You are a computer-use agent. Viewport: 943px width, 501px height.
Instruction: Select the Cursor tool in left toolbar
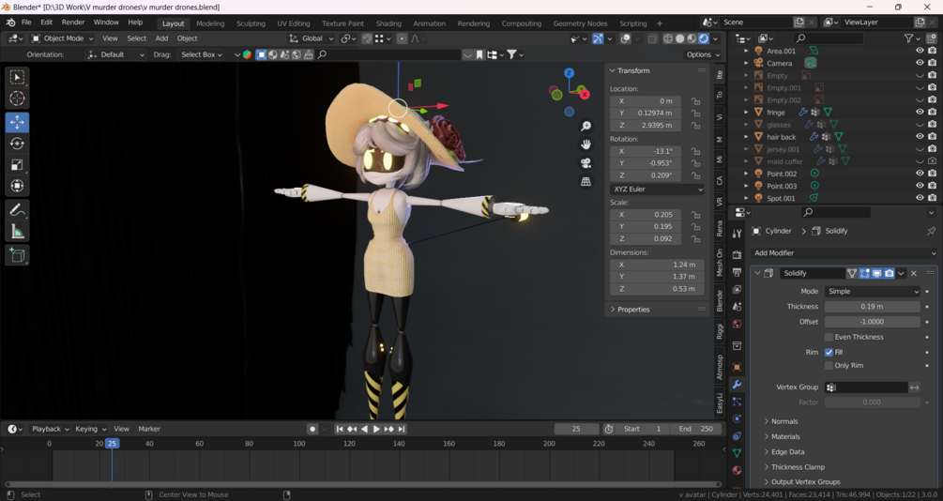coord(17,99)
